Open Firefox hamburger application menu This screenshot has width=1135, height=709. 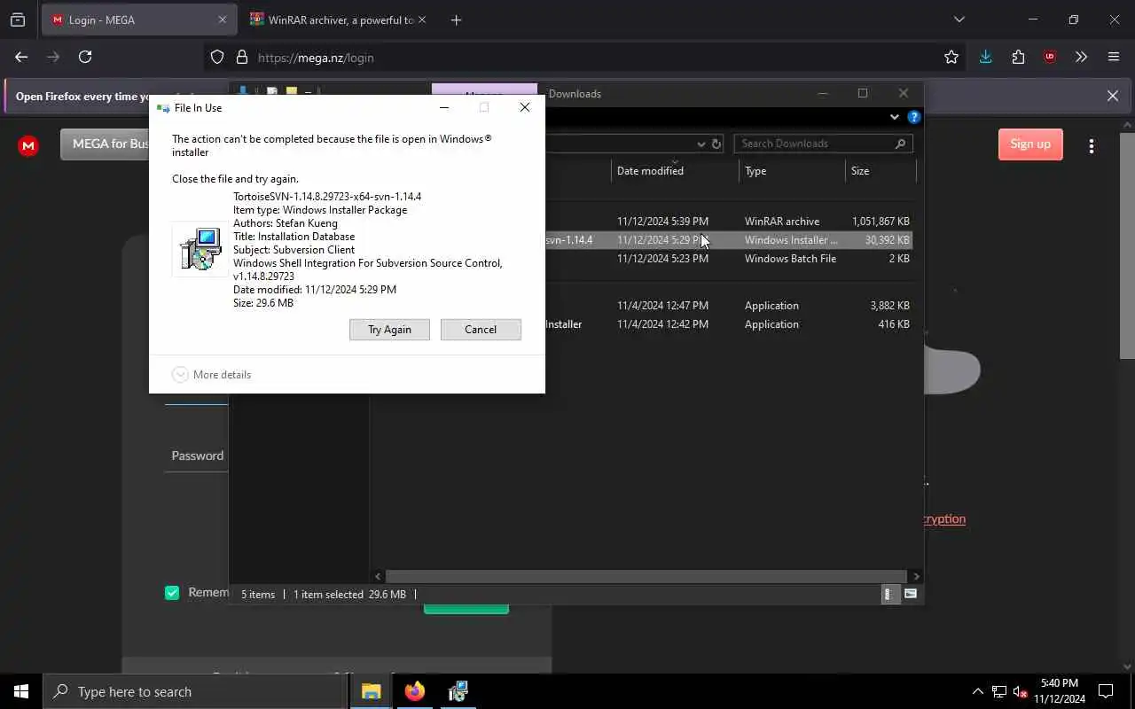(x=1114, y=57)
